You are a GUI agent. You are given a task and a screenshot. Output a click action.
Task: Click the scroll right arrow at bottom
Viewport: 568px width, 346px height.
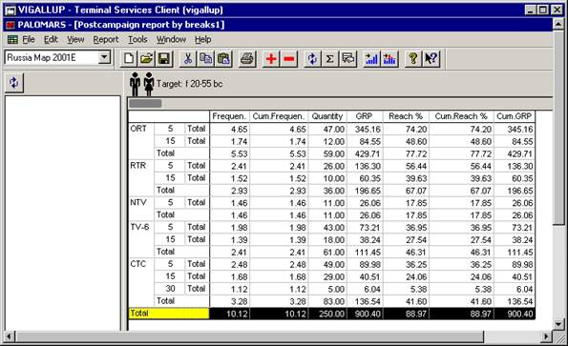coord(546,337)
